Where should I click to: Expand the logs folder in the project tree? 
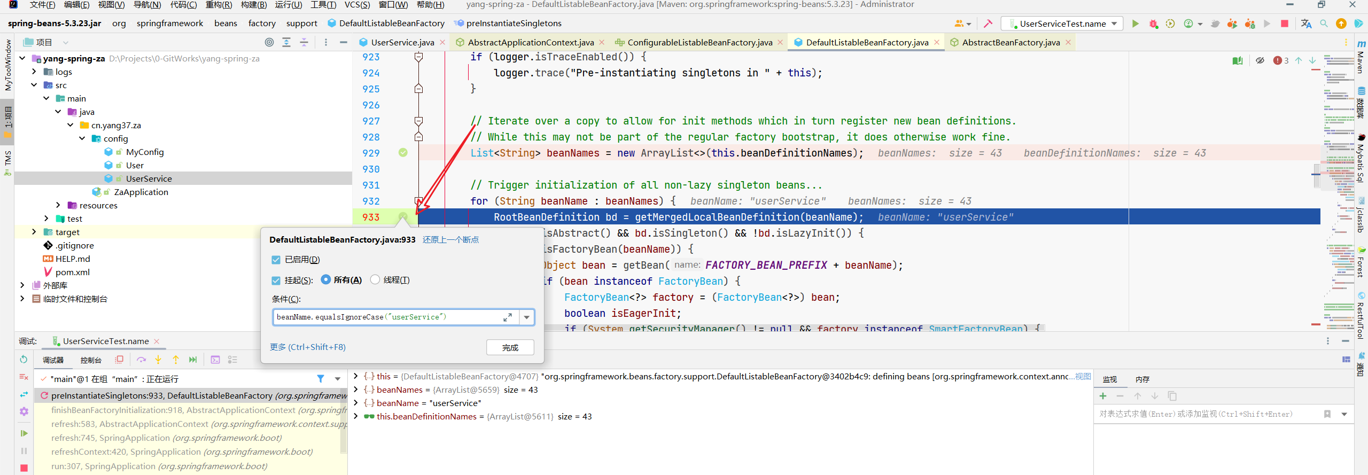point(34,72)
